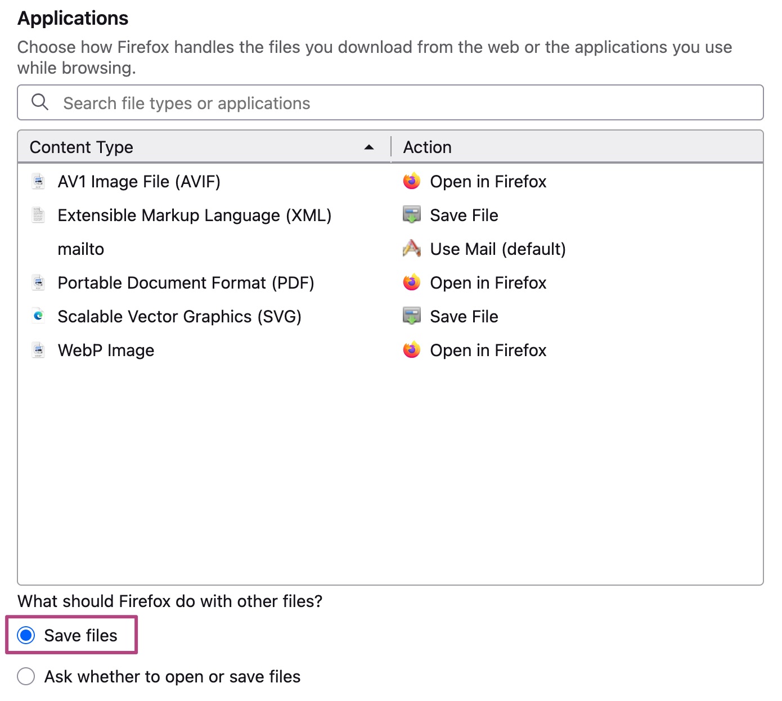Click the Save File icon in the XML row
Viewport: 782px width, 701px height.
pyautogui.click(x=412, y=215)
